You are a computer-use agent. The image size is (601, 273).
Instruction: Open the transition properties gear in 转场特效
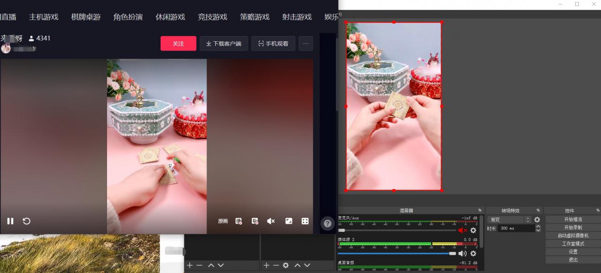click(x=537, y=219)
